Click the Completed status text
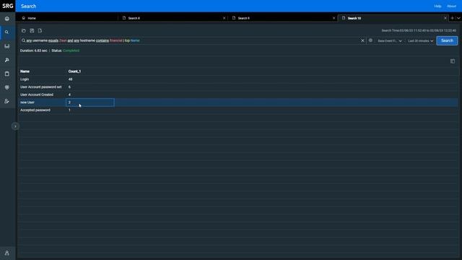 point(71,51)
